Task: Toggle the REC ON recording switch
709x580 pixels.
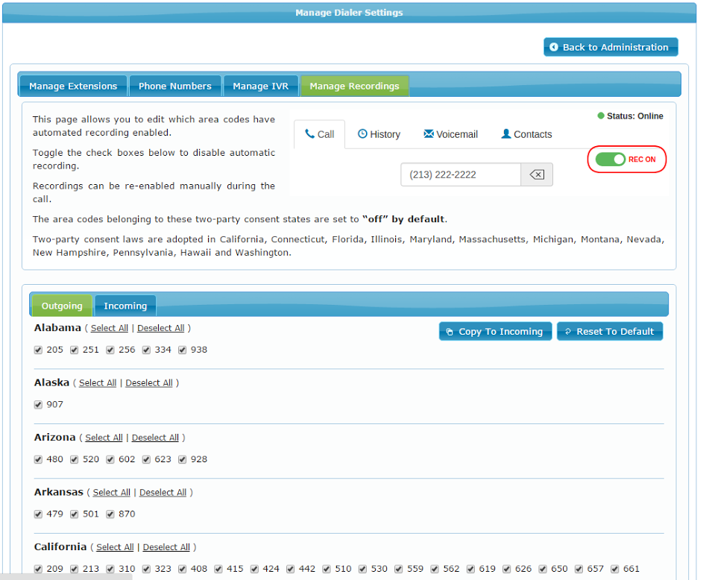Action: pyautogui.click(x=611, y=160)
